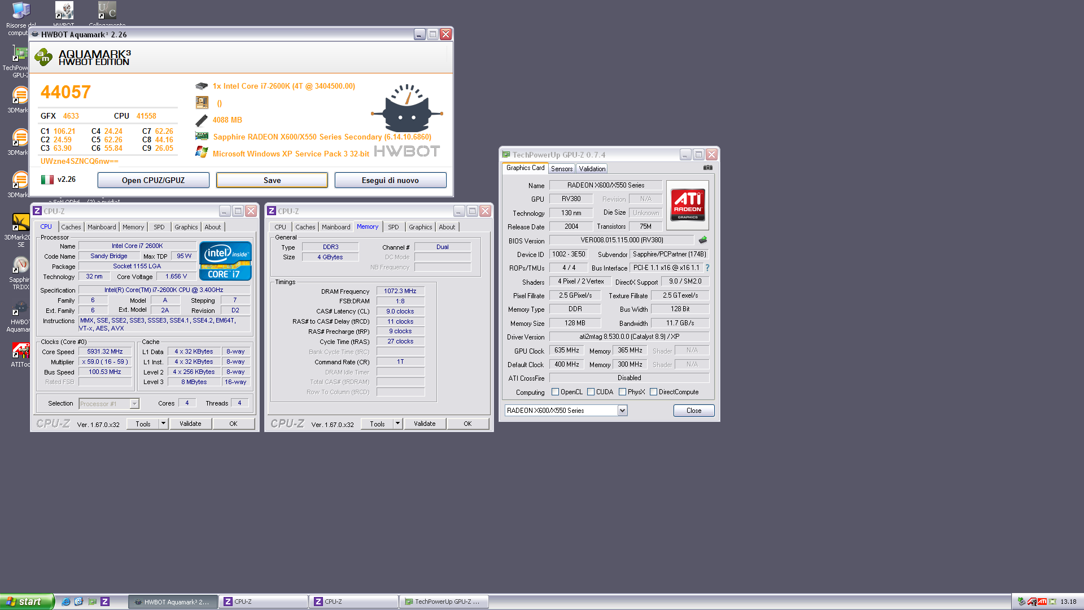Click the Close button in GPU-Z

694,411
